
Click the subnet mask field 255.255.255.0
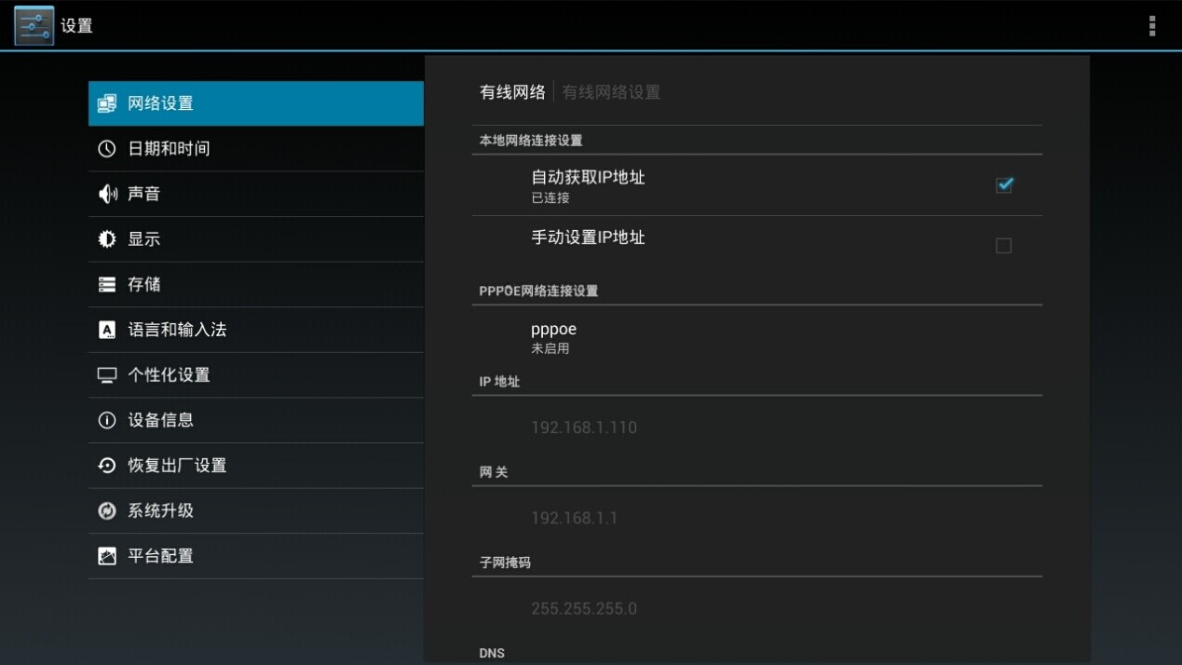[x=584, y=608]
